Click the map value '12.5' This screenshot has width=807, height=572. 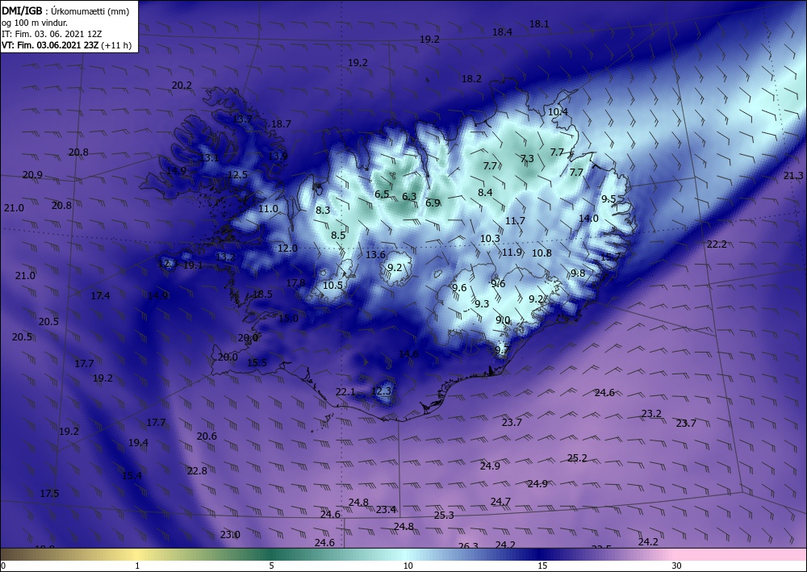click(238, 175)
